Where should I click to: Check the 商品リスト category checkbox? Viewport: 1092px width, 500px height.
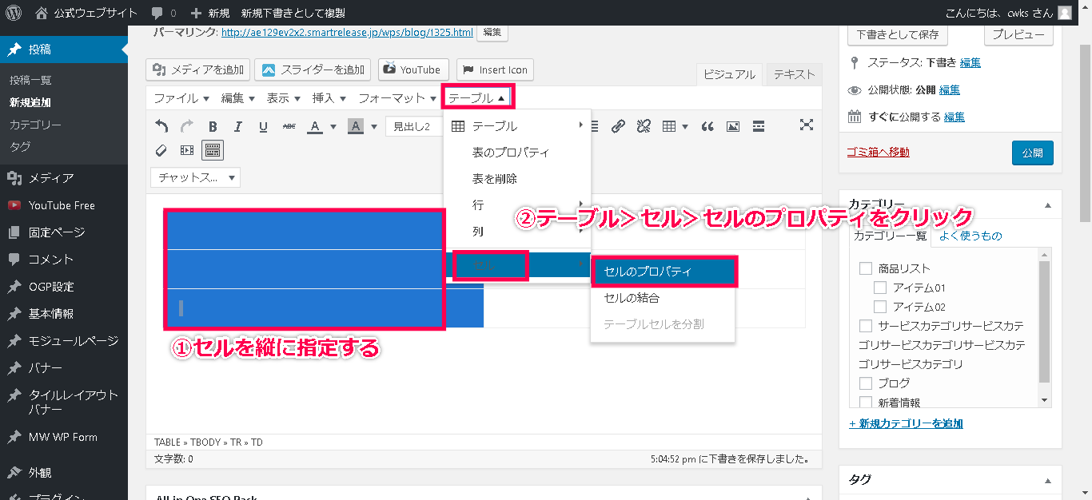[x=865, y=268]
